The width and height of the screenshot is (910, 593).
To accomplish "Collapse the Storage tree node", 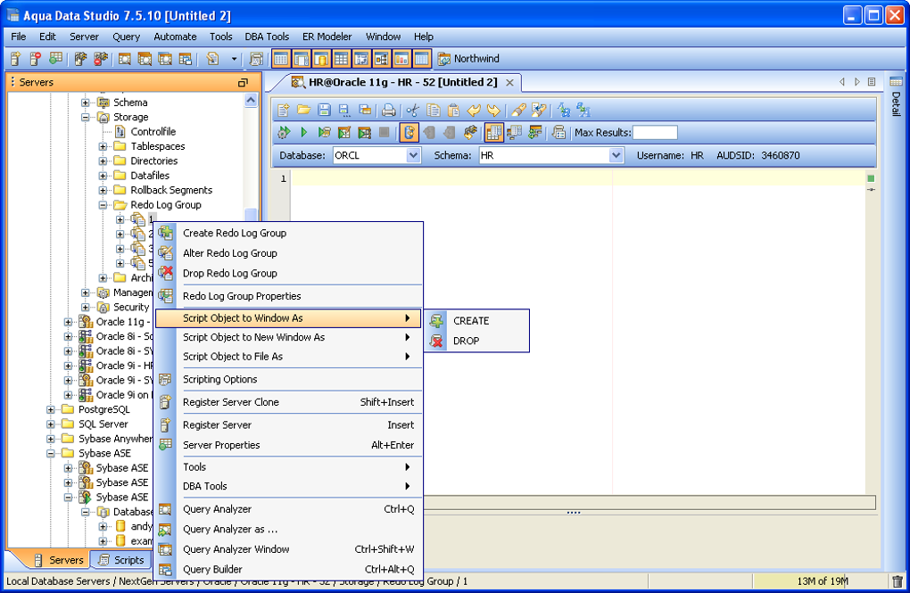I will point(86,117).
